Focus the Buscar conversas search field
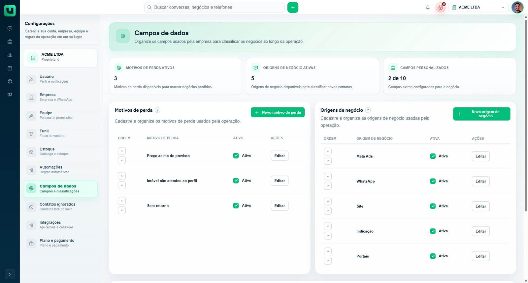528x283 pixels. pos(214,7)
